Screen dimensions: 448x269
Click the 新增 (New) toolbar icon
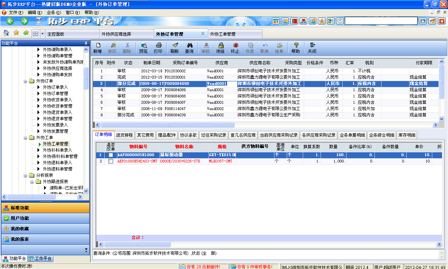(x=98, y=48)
